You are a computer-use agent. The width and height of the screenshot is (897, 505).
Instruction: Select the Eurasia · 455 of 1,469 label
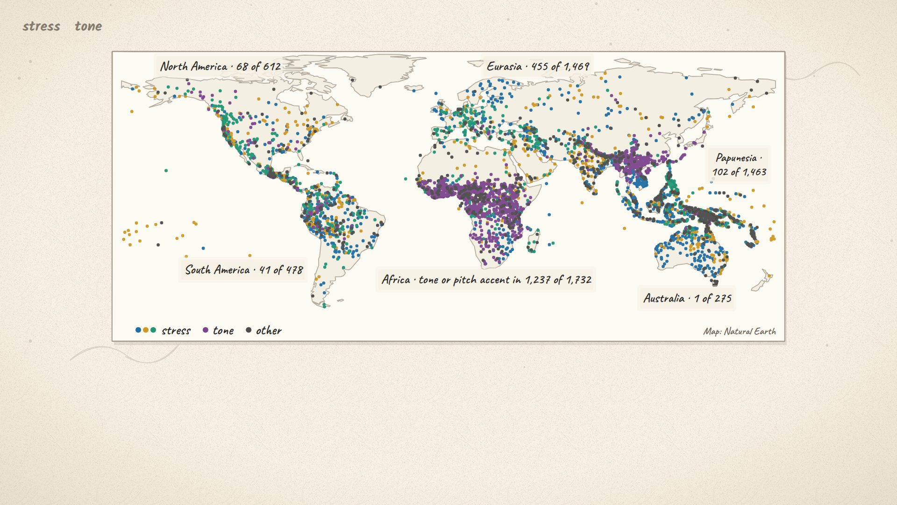click(x=538, y=66)
